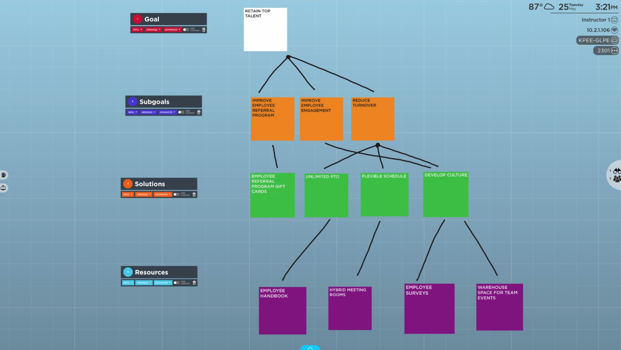Image resolution: width=621 pixels, height=350 pixels.
Task: Expand the Arrange dropdown under Subgoals
Action: (148, 112)
